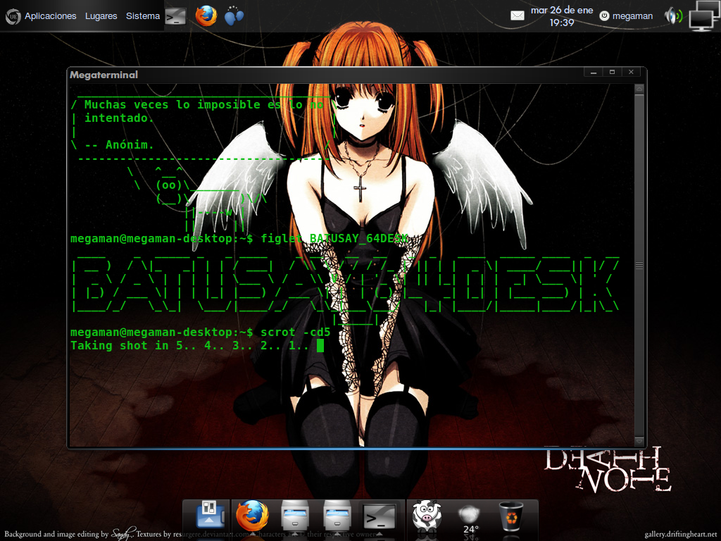Click the cow icon in the dock

coord(427,515)
